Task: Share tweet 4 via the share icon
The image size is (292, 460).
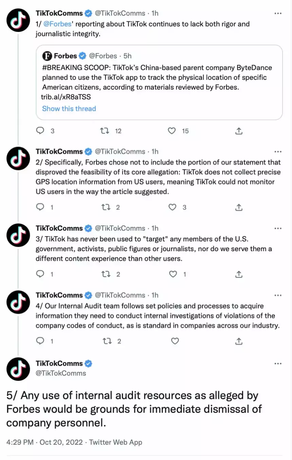Action: tap(238, 341)
